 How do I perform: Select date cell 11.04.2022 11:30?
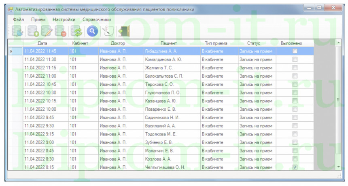(x=45, y=59)
